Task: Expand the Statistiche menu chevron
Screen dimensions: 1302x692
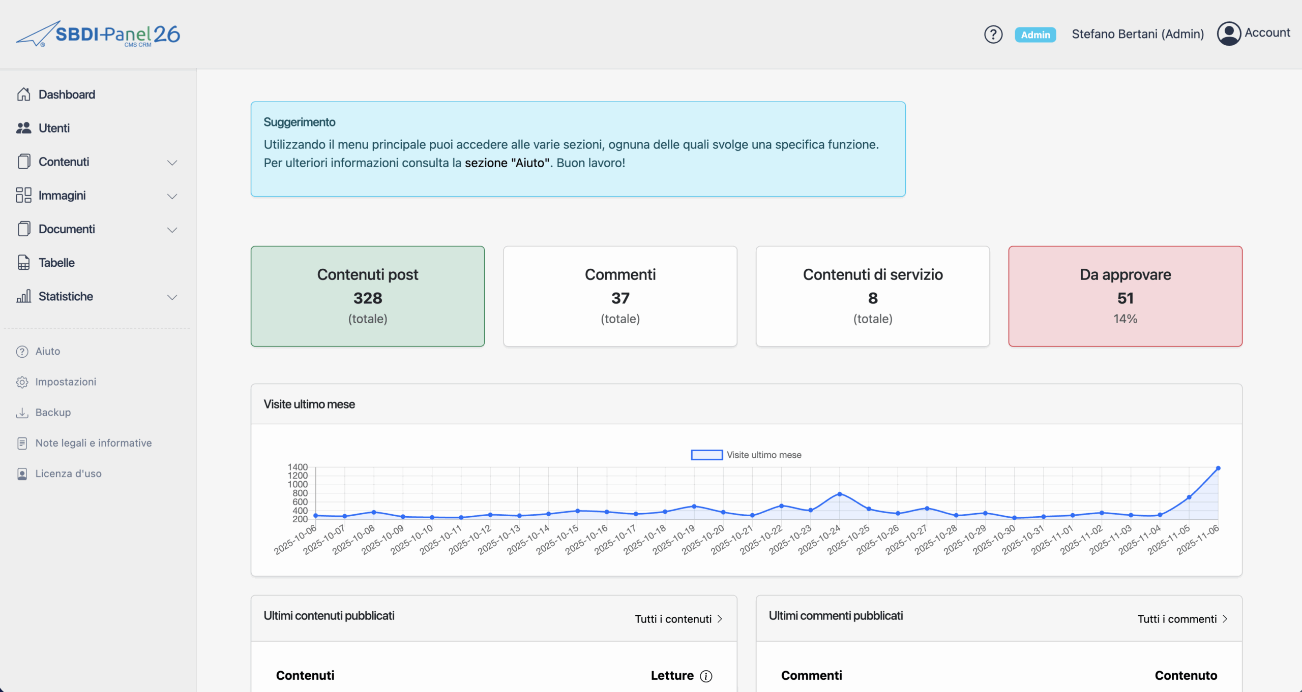Action: pos(172,297)
